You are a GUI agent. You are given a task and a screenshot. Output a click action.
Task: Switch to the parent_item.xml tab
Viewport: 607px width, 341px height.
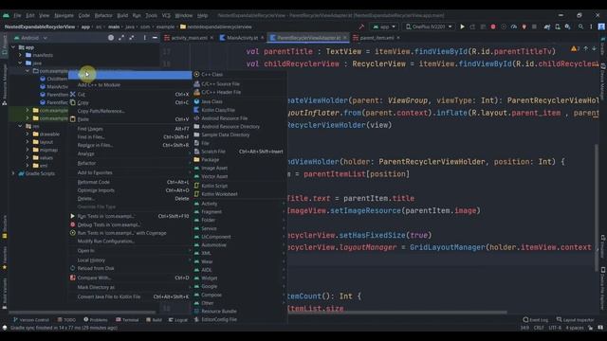tap(377, 38)
